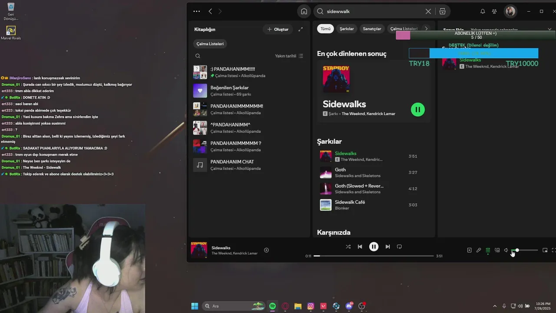Open Yakın tarihli sort dropdown
This screenshot has height=313, width=556.
(289, 56)
